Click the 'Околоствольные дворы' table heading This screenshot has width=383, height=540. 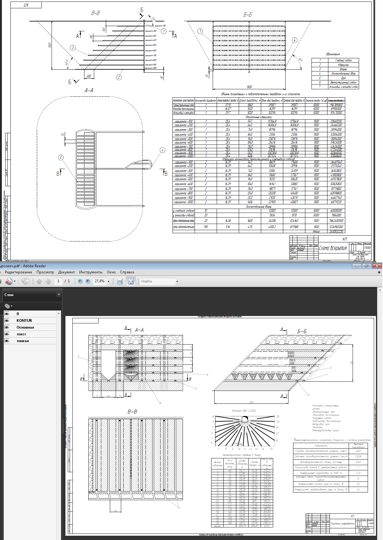coord(259,206)
